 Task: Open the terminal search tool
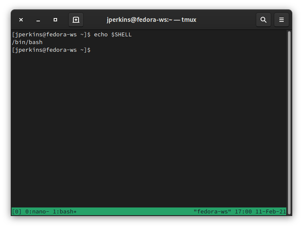264,20
